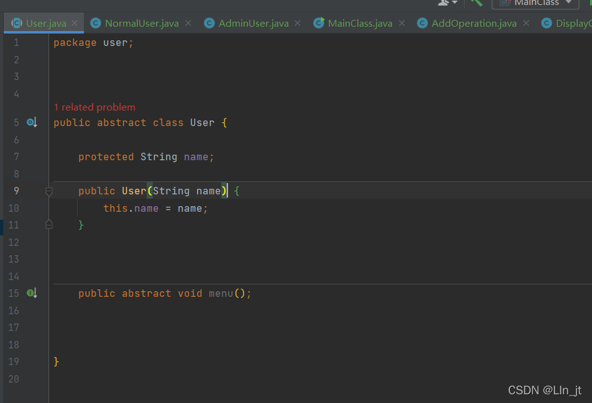592x403 pixels.
Task: Click 'this.name = name;' statement
Action: click(155, 209)
